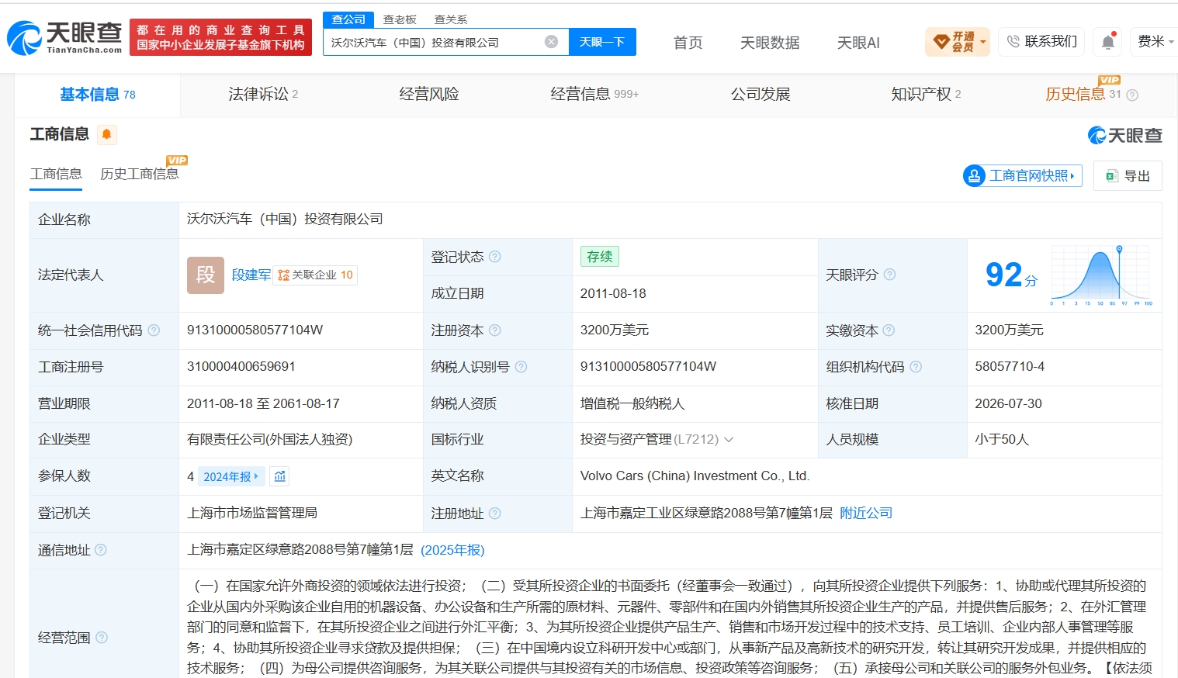The width and height of the screenshot is (1178, 678).
Task: Open the (2025年报) link
Action: point(452,550)
